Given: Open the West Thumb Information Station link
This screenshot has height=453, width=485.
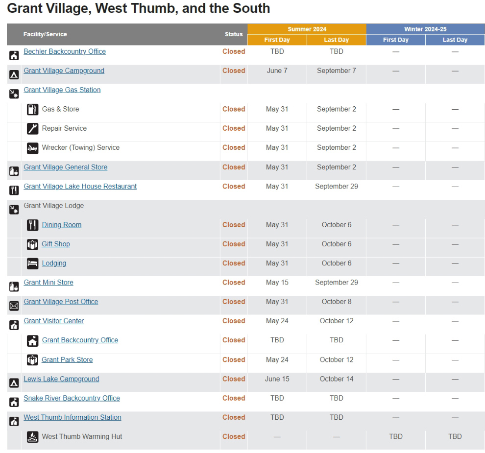Looking at the screenshot, I should (x=73, y=417).
